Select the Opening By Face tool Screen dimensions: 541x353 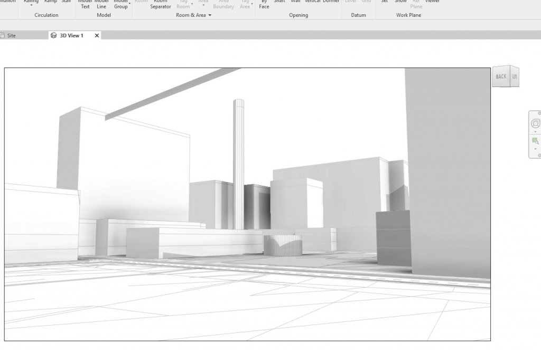pyautogui.click(x=264, y=4)
